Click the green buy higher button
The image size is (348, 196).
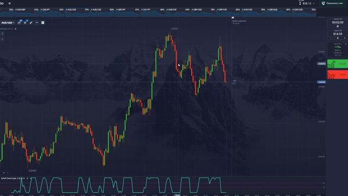point(338,64)
